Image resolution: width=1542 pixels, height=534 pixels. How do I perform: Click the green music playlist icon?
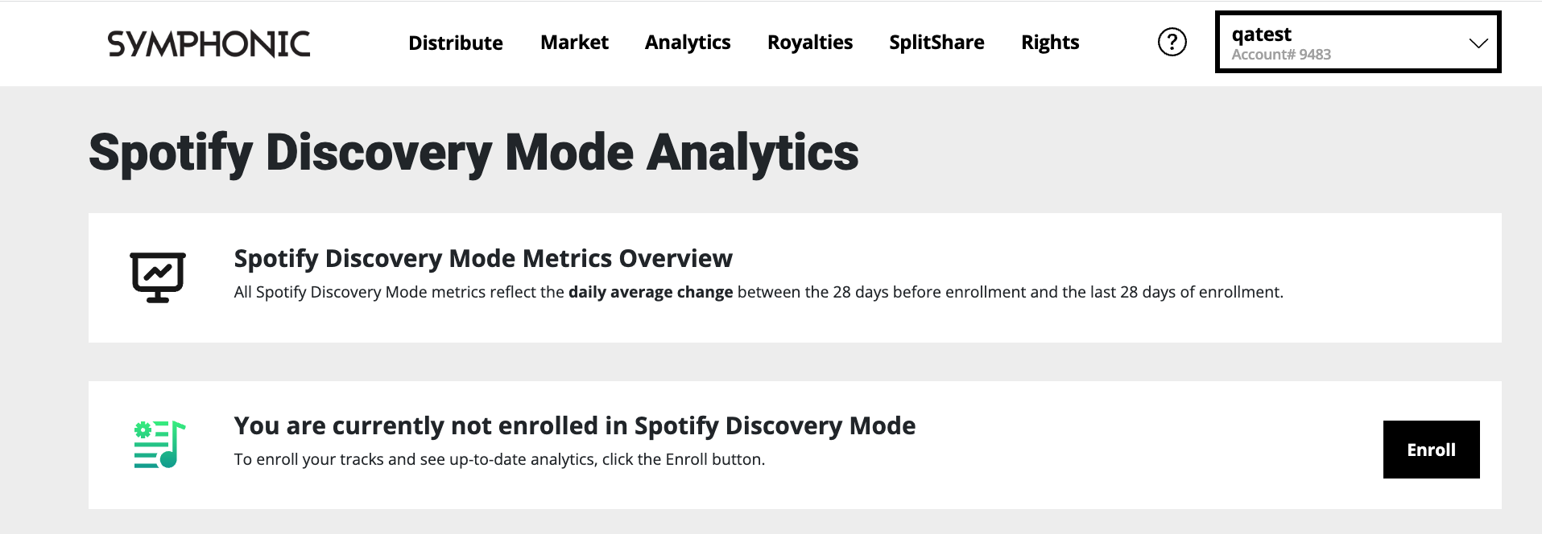[159, 444]
